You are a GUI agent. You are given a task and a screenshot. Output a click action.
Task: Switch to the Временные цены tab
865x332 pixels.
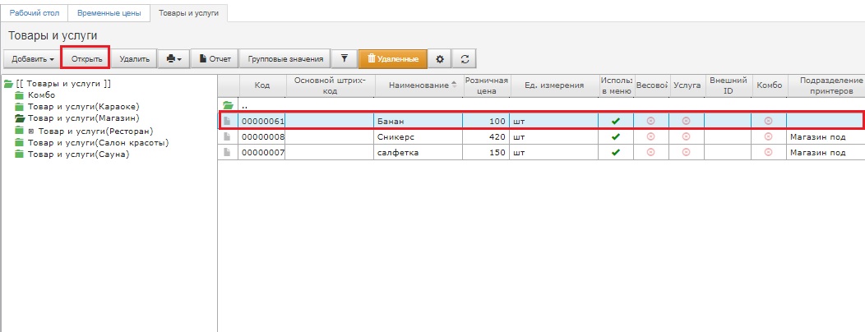109,13
